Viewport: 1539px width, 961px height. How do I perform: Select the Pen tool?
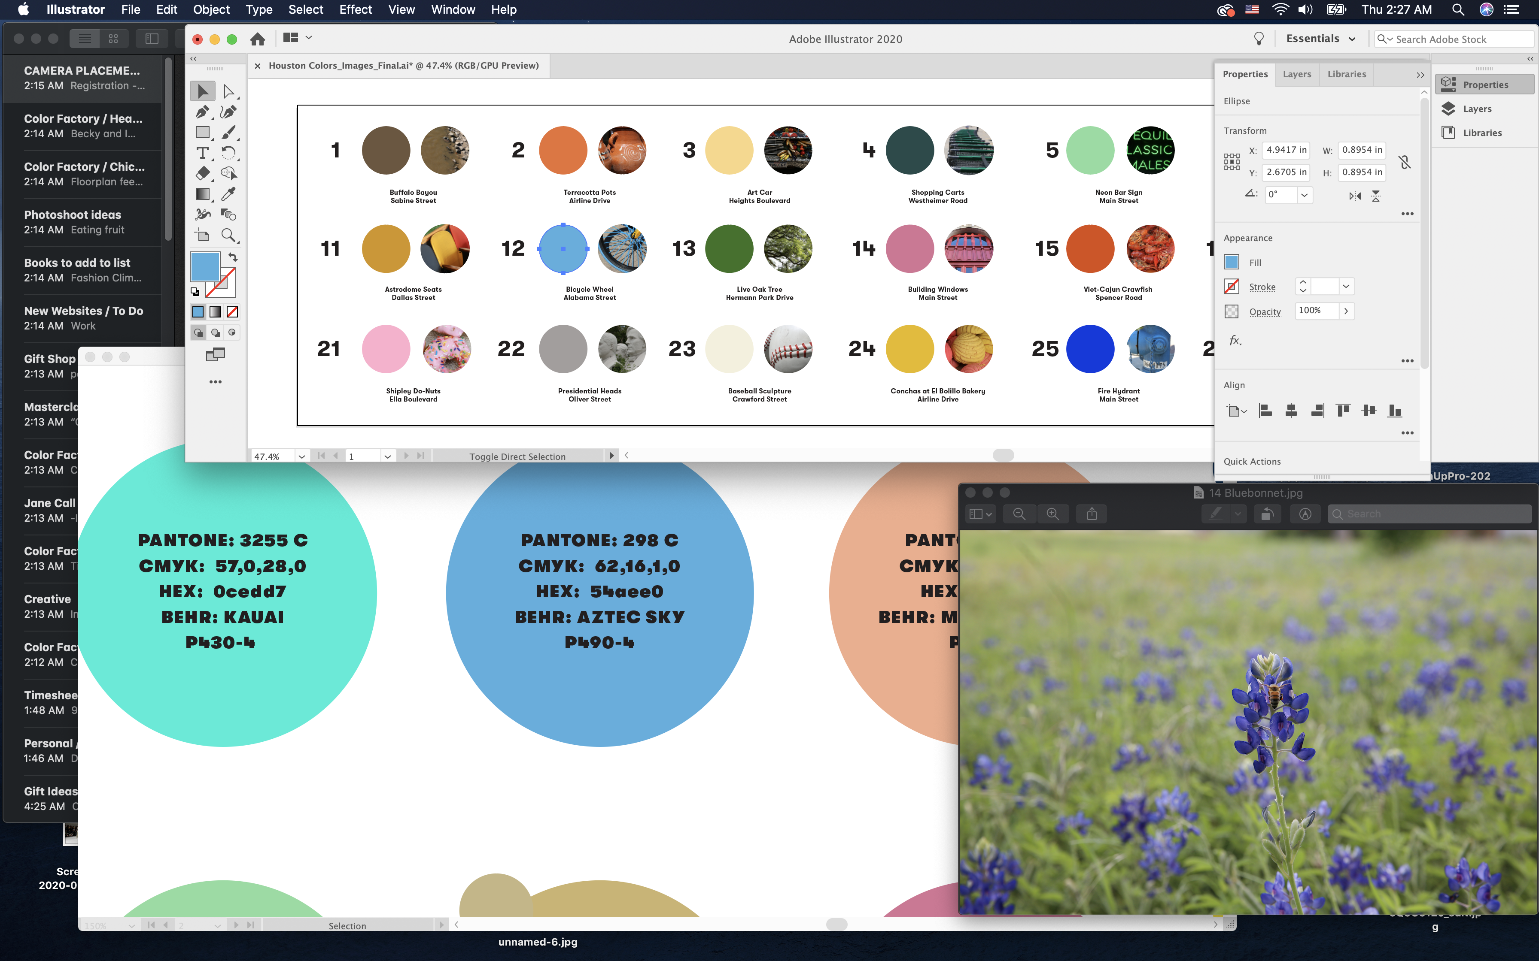pos(202,112)
